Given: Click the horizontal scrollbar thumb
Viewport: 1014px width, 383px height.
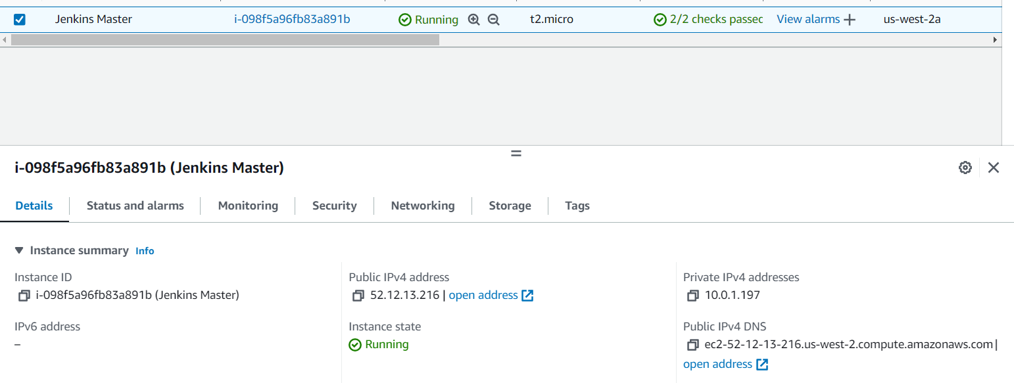Looking at the screenshot, I should tap(225, 39).
